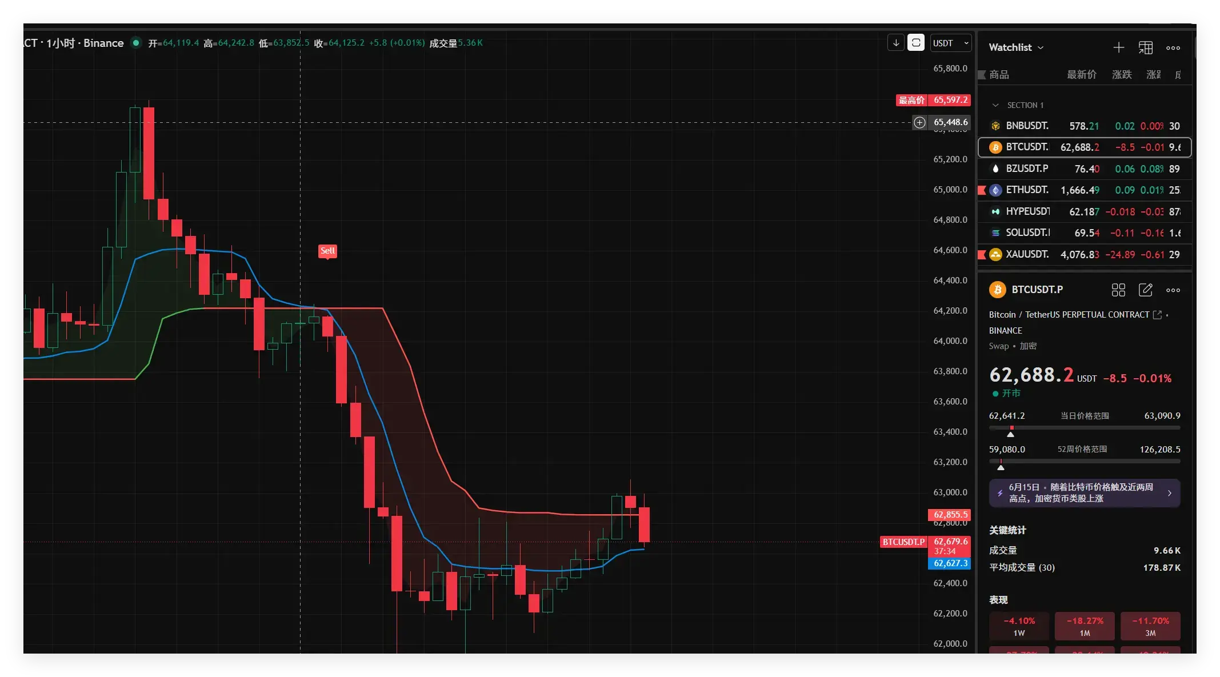This screenshot has height=677, width=1220.
Task: Select the 3M performance tile
Action: tap(1150, 626)
